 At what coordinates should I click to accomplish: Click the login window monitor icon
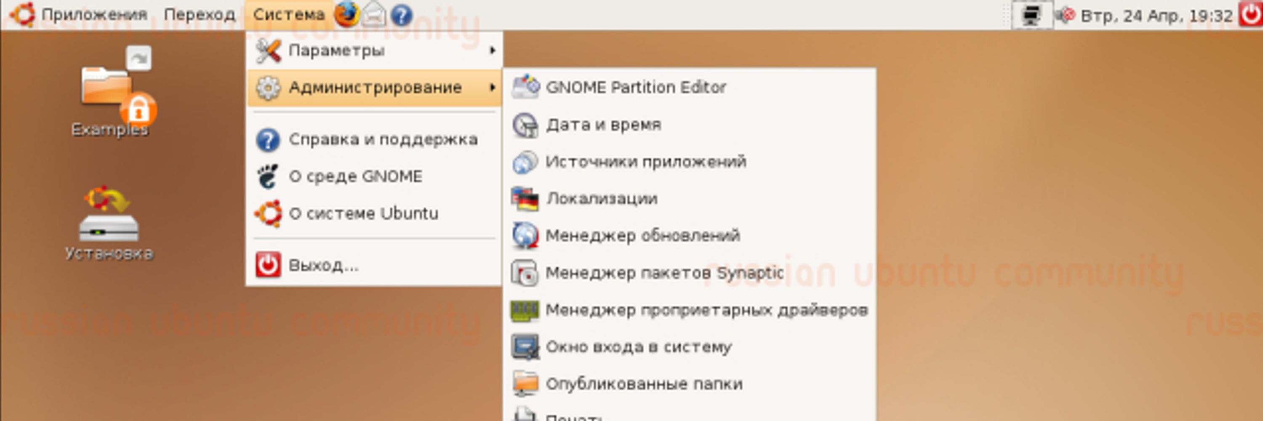coord(525,347)
